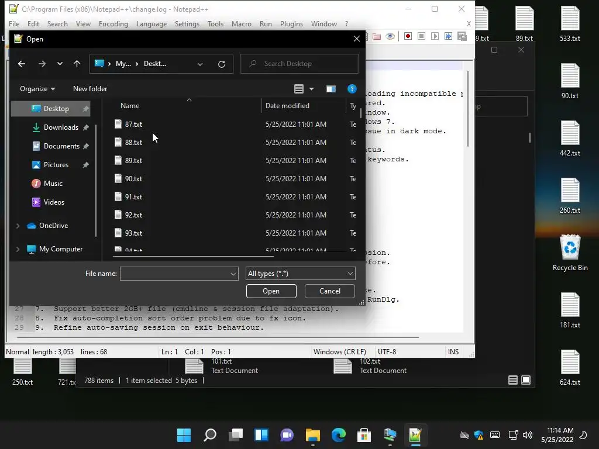This screenshot has width=599, height=449.
Task: Click the Search Desktop field
Action: (299, 64)
